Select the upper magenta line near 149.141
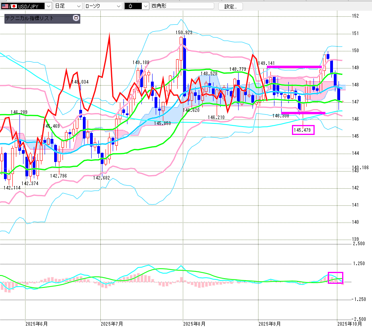This screenshot has height=328, width=372. (x=294, y=67)
